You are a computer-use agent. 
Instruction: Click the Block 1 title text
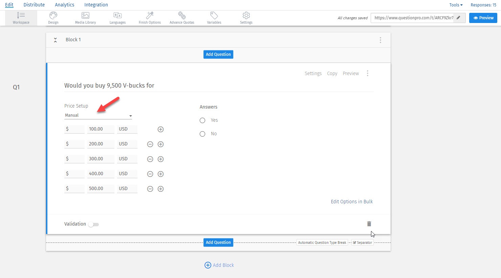[x=73, y=40]
